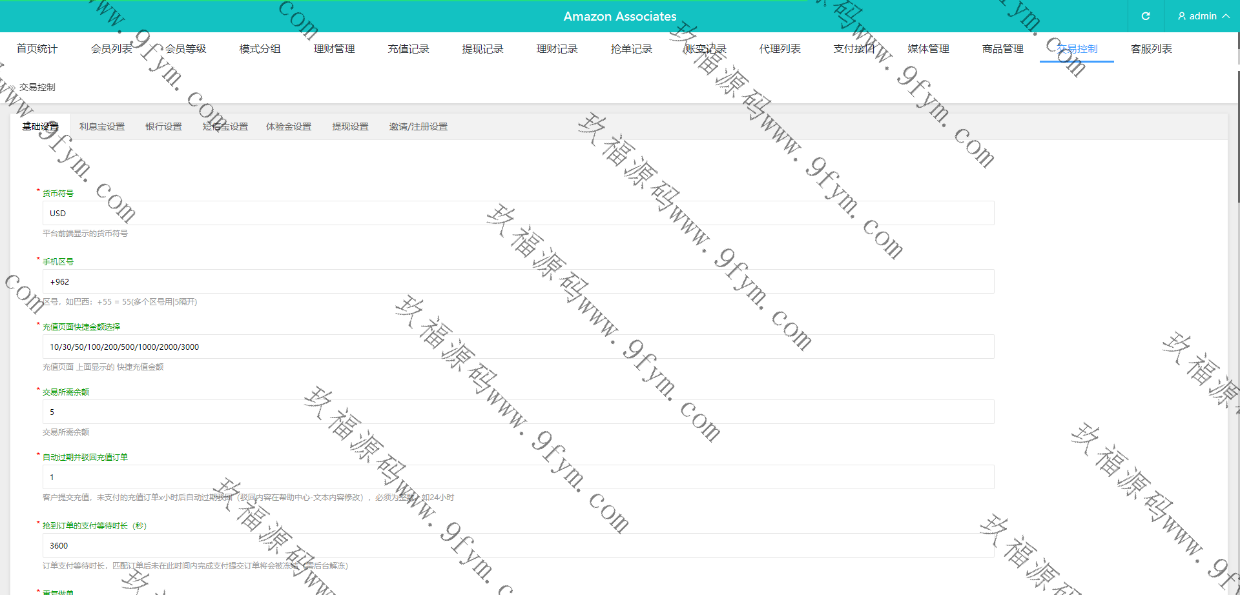Screen dimensions: 1240x595
Task: Click the 交易所需余额 input field
Action: (518, 412)
